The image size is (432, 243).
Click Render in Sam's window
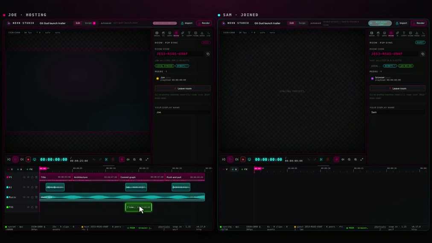[419, 23]
